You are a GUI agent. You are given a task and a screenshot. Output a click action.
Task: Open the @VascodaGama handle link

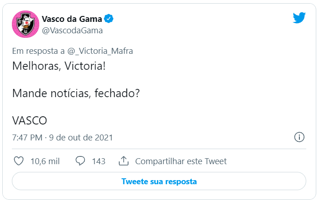click(x=72, y=31)
